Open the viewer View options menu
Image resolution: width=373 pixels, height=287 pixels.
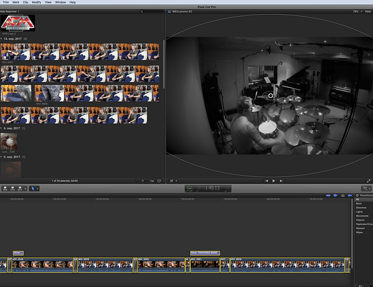coord(368,11)
